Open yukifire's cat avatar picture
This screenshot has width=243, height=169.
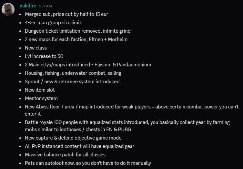8,9
